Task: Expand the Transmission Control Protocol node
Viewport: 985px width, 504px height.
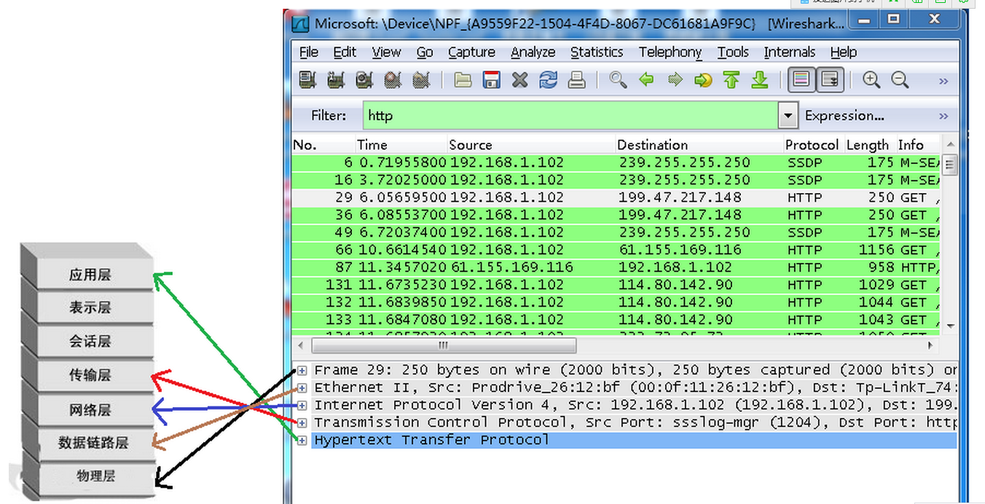Action: pos(302,422)
